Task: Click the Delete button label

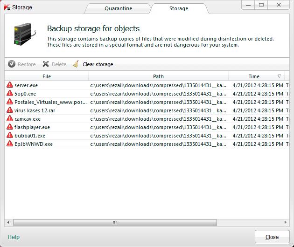Action: coord(59,64)
